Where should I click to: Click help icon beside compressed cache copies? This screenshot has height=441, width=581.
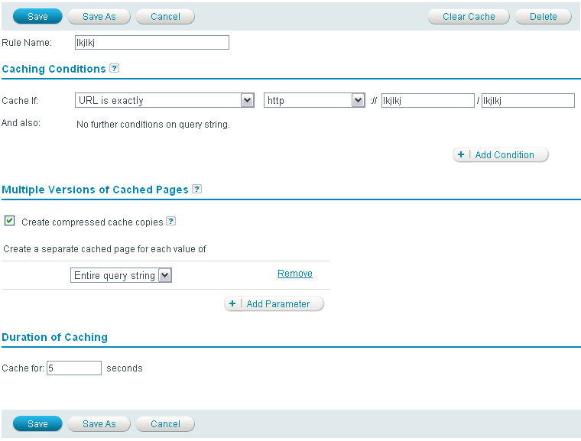point(170,222)
